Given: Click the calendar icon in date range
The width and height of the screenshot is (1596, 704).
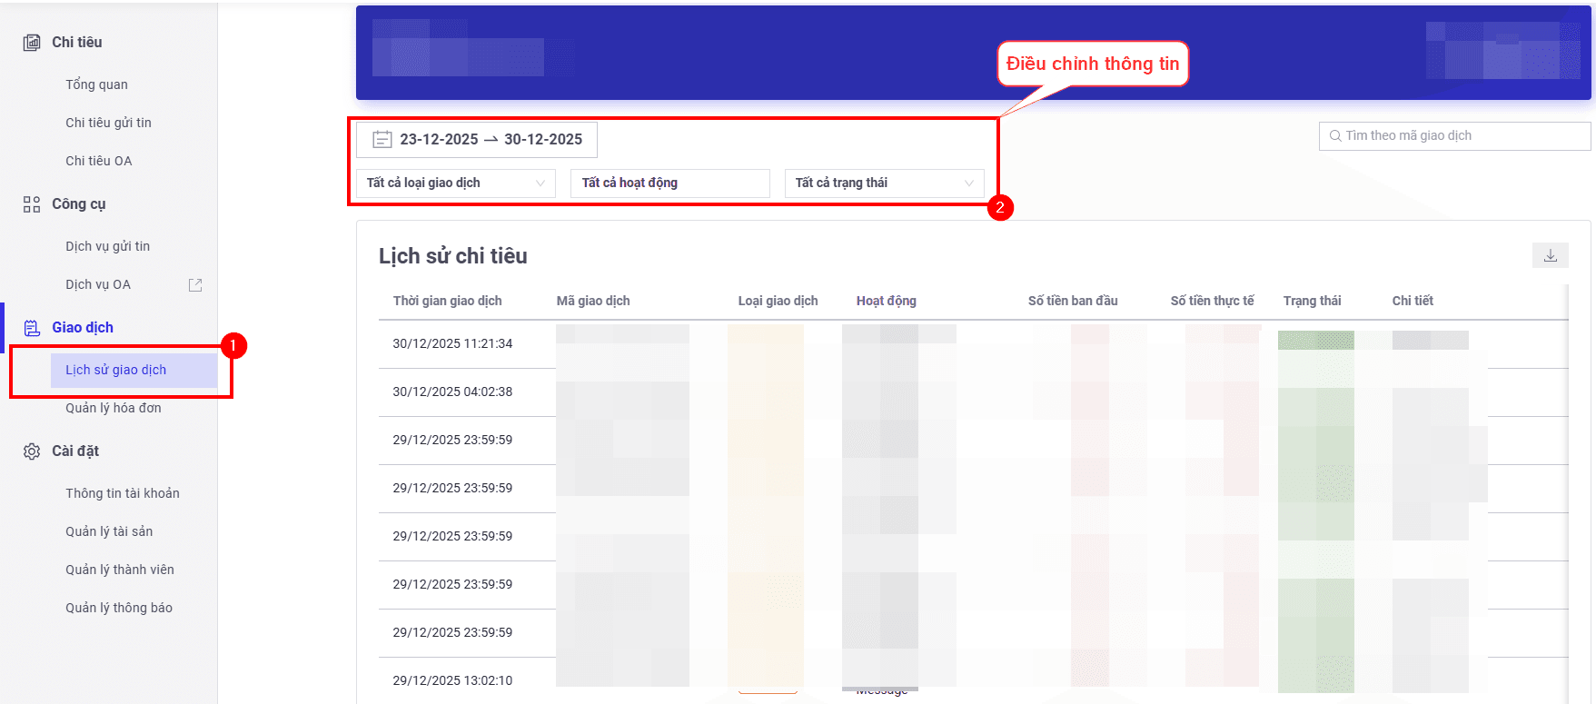Looking at the screenshot, I should [x=382, y=140].
